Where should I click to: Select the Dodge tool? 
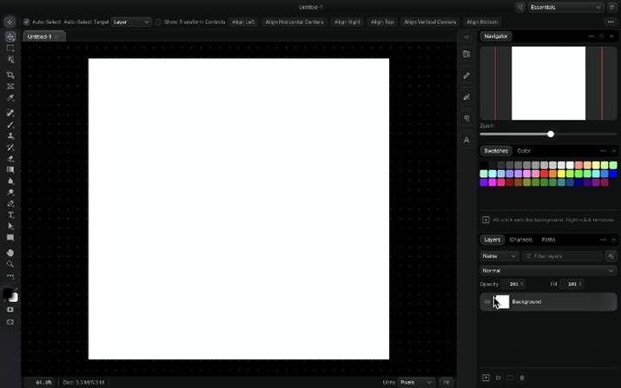(x=10, y=193)
